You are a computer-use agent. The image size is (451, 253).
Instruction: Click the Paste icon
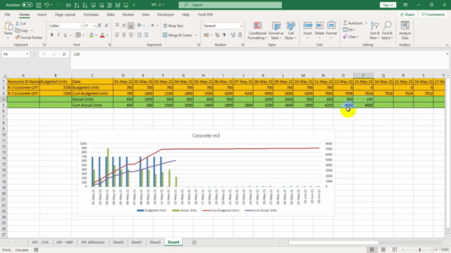[8, 27]
